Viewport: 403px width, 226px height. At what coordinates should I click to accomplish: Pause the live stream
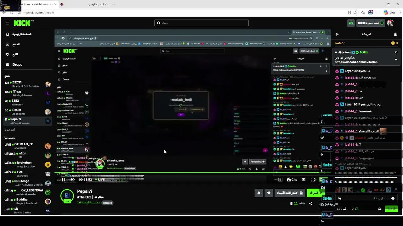click(63, 180)
